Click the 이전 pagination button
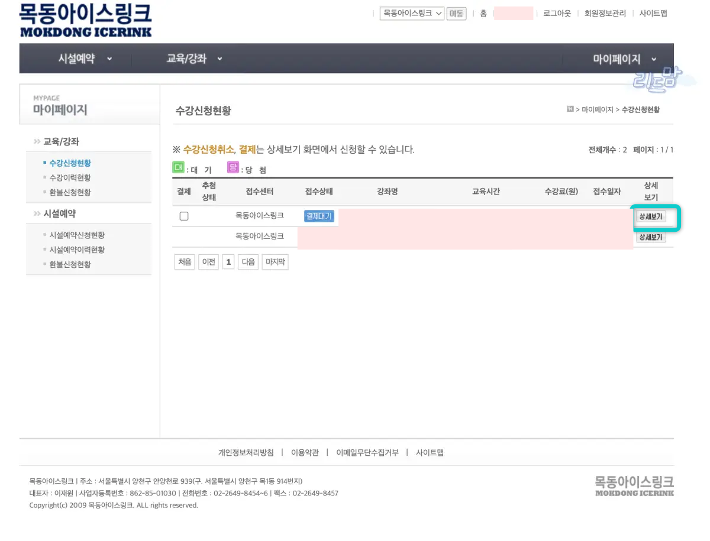710x541 pixels. click(208, 262)
